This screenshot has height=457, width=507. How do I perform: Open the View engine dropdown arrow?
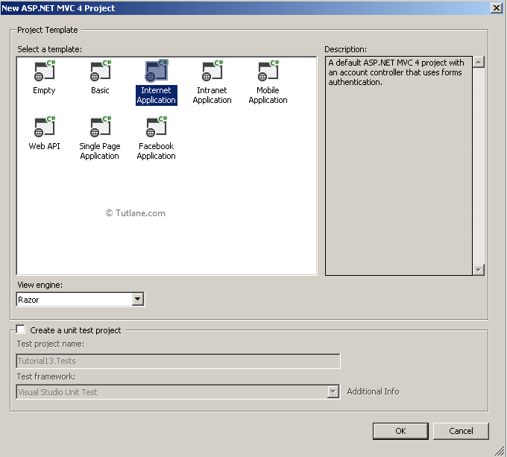click(137, 300)
